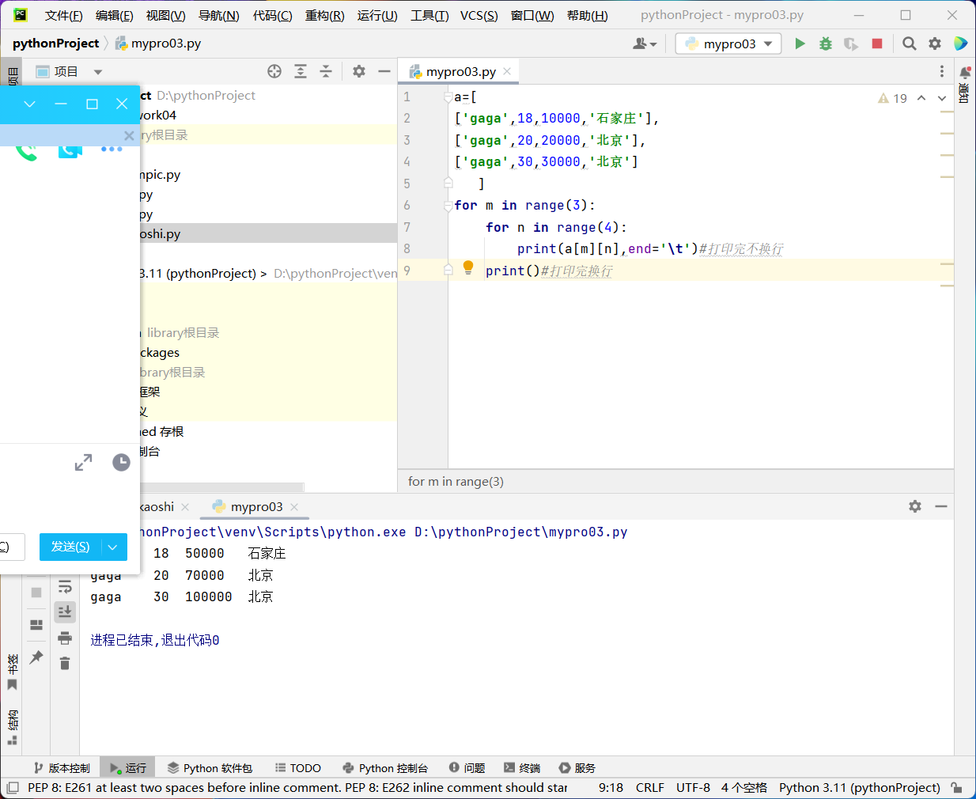Toggle scroll to end in run console
Image resolution: width=976 pixels, height=799 pixels.
[65, 612]
